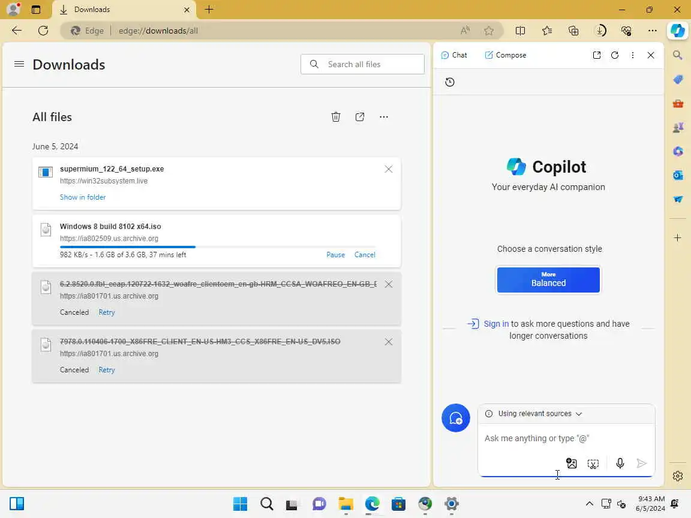Open the Read aloud icon in address bar
691x518 pixels.
[465, 31]
